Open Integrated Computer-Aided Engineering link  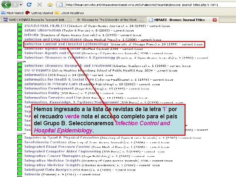[x=63, y=151]
